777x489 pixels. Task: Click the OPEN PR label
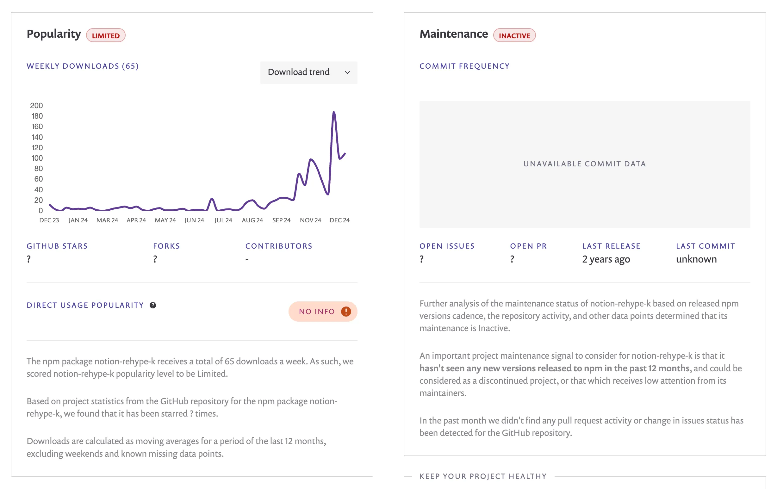coord(529,246)
